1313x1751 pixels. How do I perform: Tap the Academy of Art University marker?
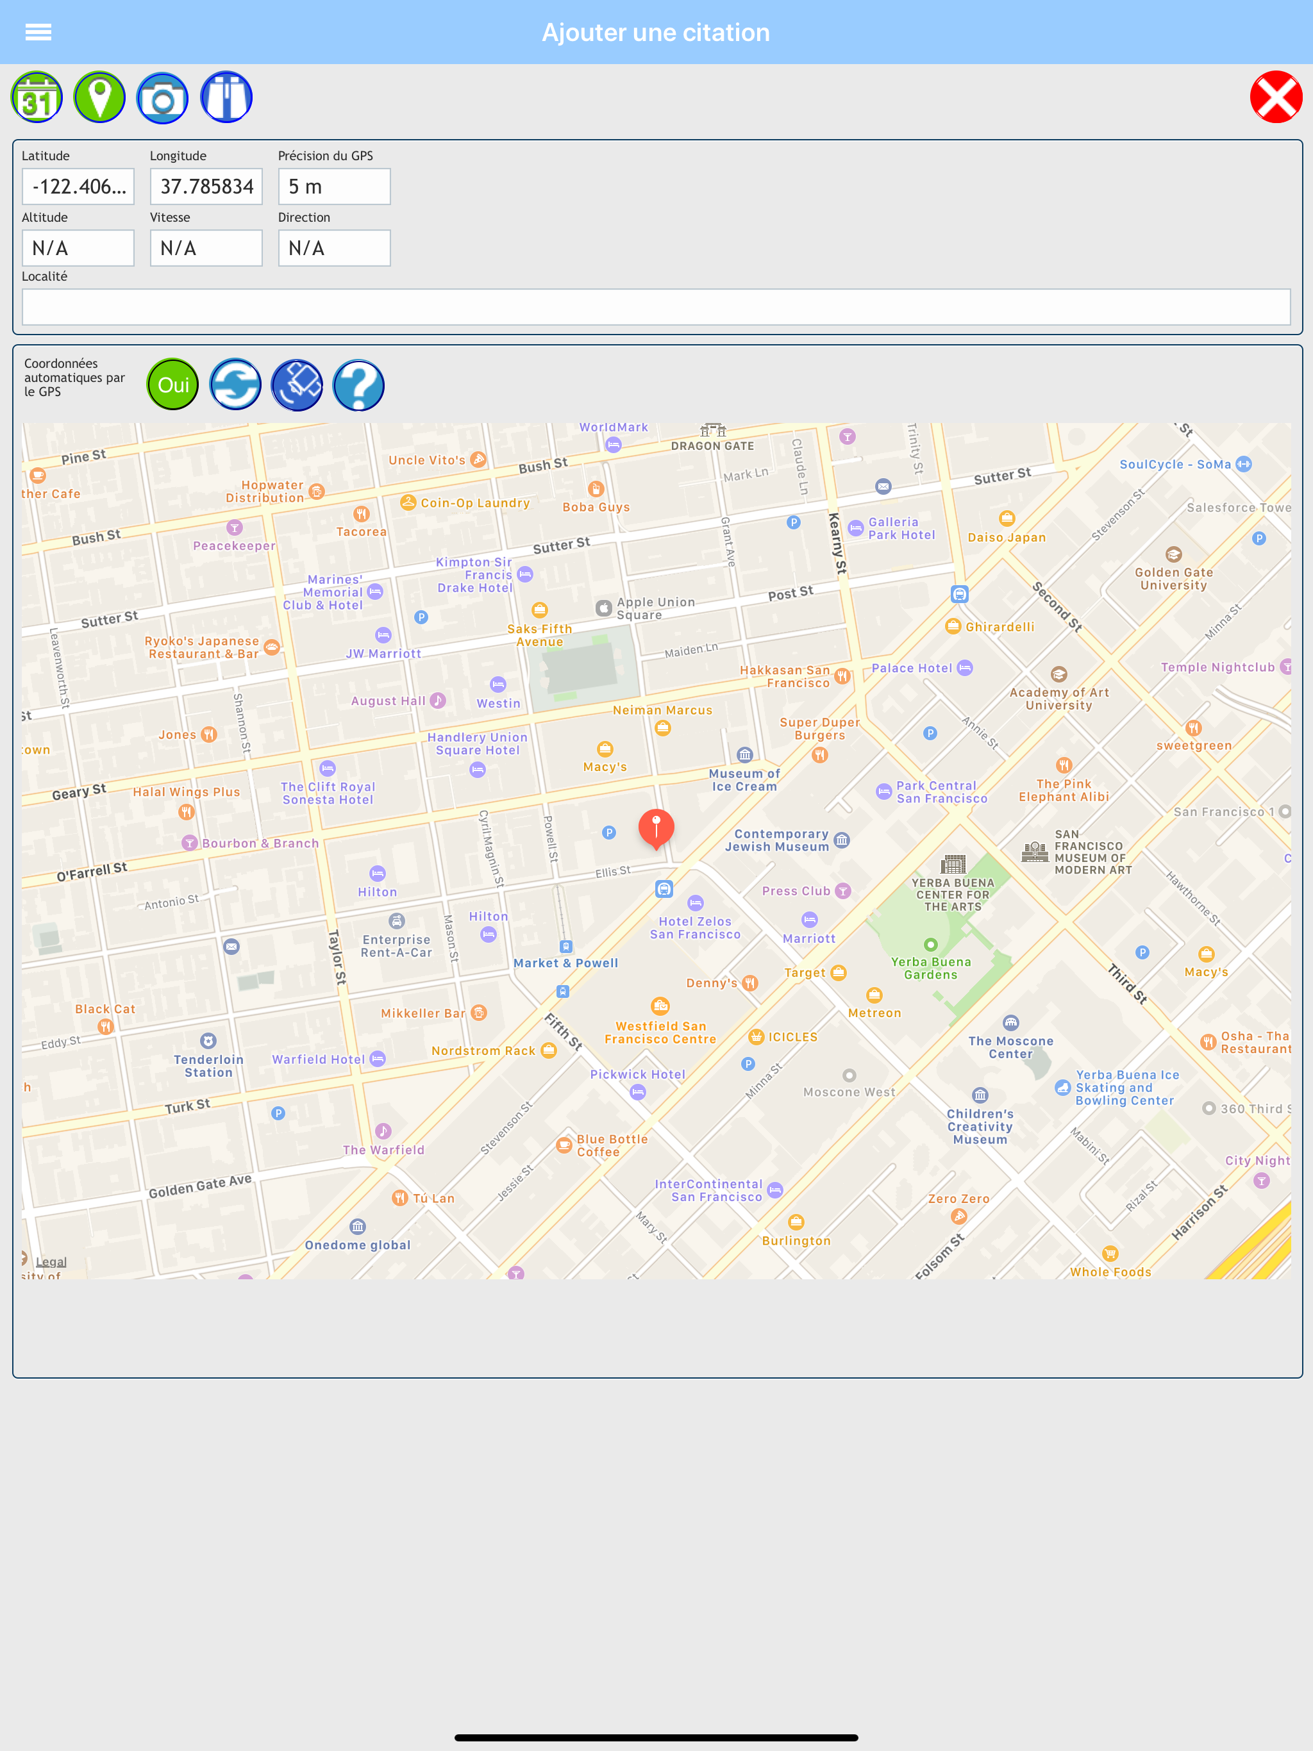pos(1058,674)
